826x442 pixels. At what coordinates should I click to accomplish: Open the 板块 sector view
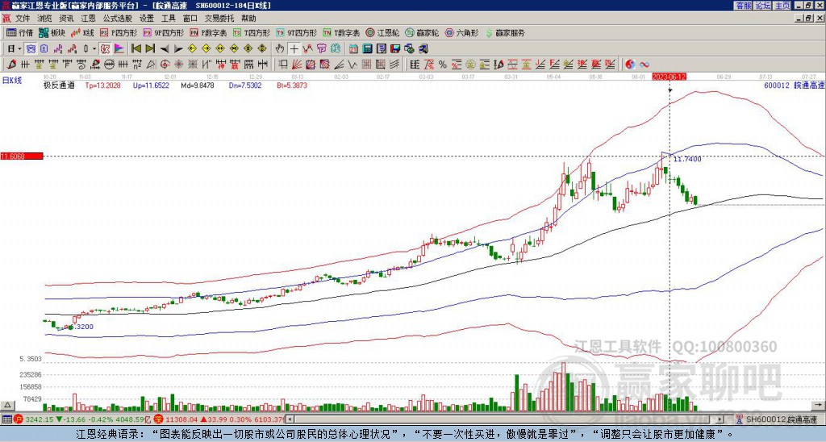tap(52, 32)
